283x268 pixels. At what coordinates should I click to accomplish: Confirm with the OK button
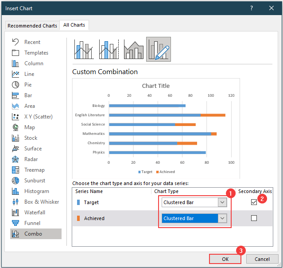[225, 259]
